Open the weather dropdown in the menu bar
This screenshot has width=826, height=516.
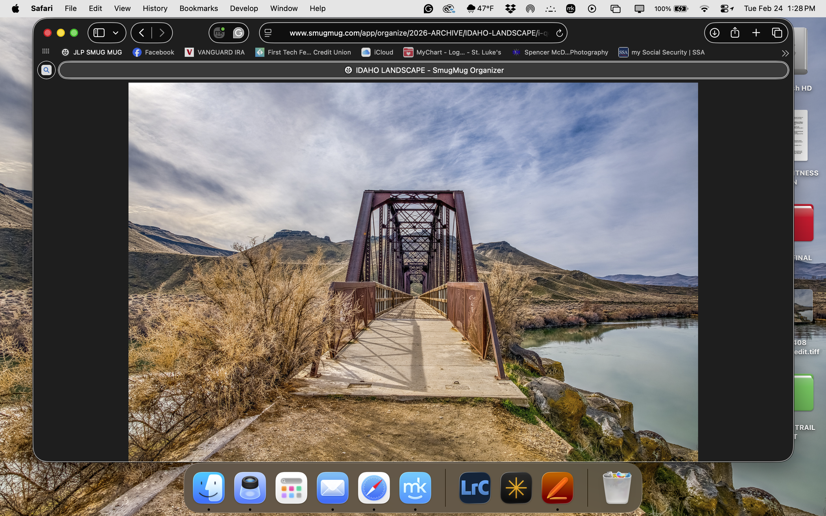pos(479,8)
